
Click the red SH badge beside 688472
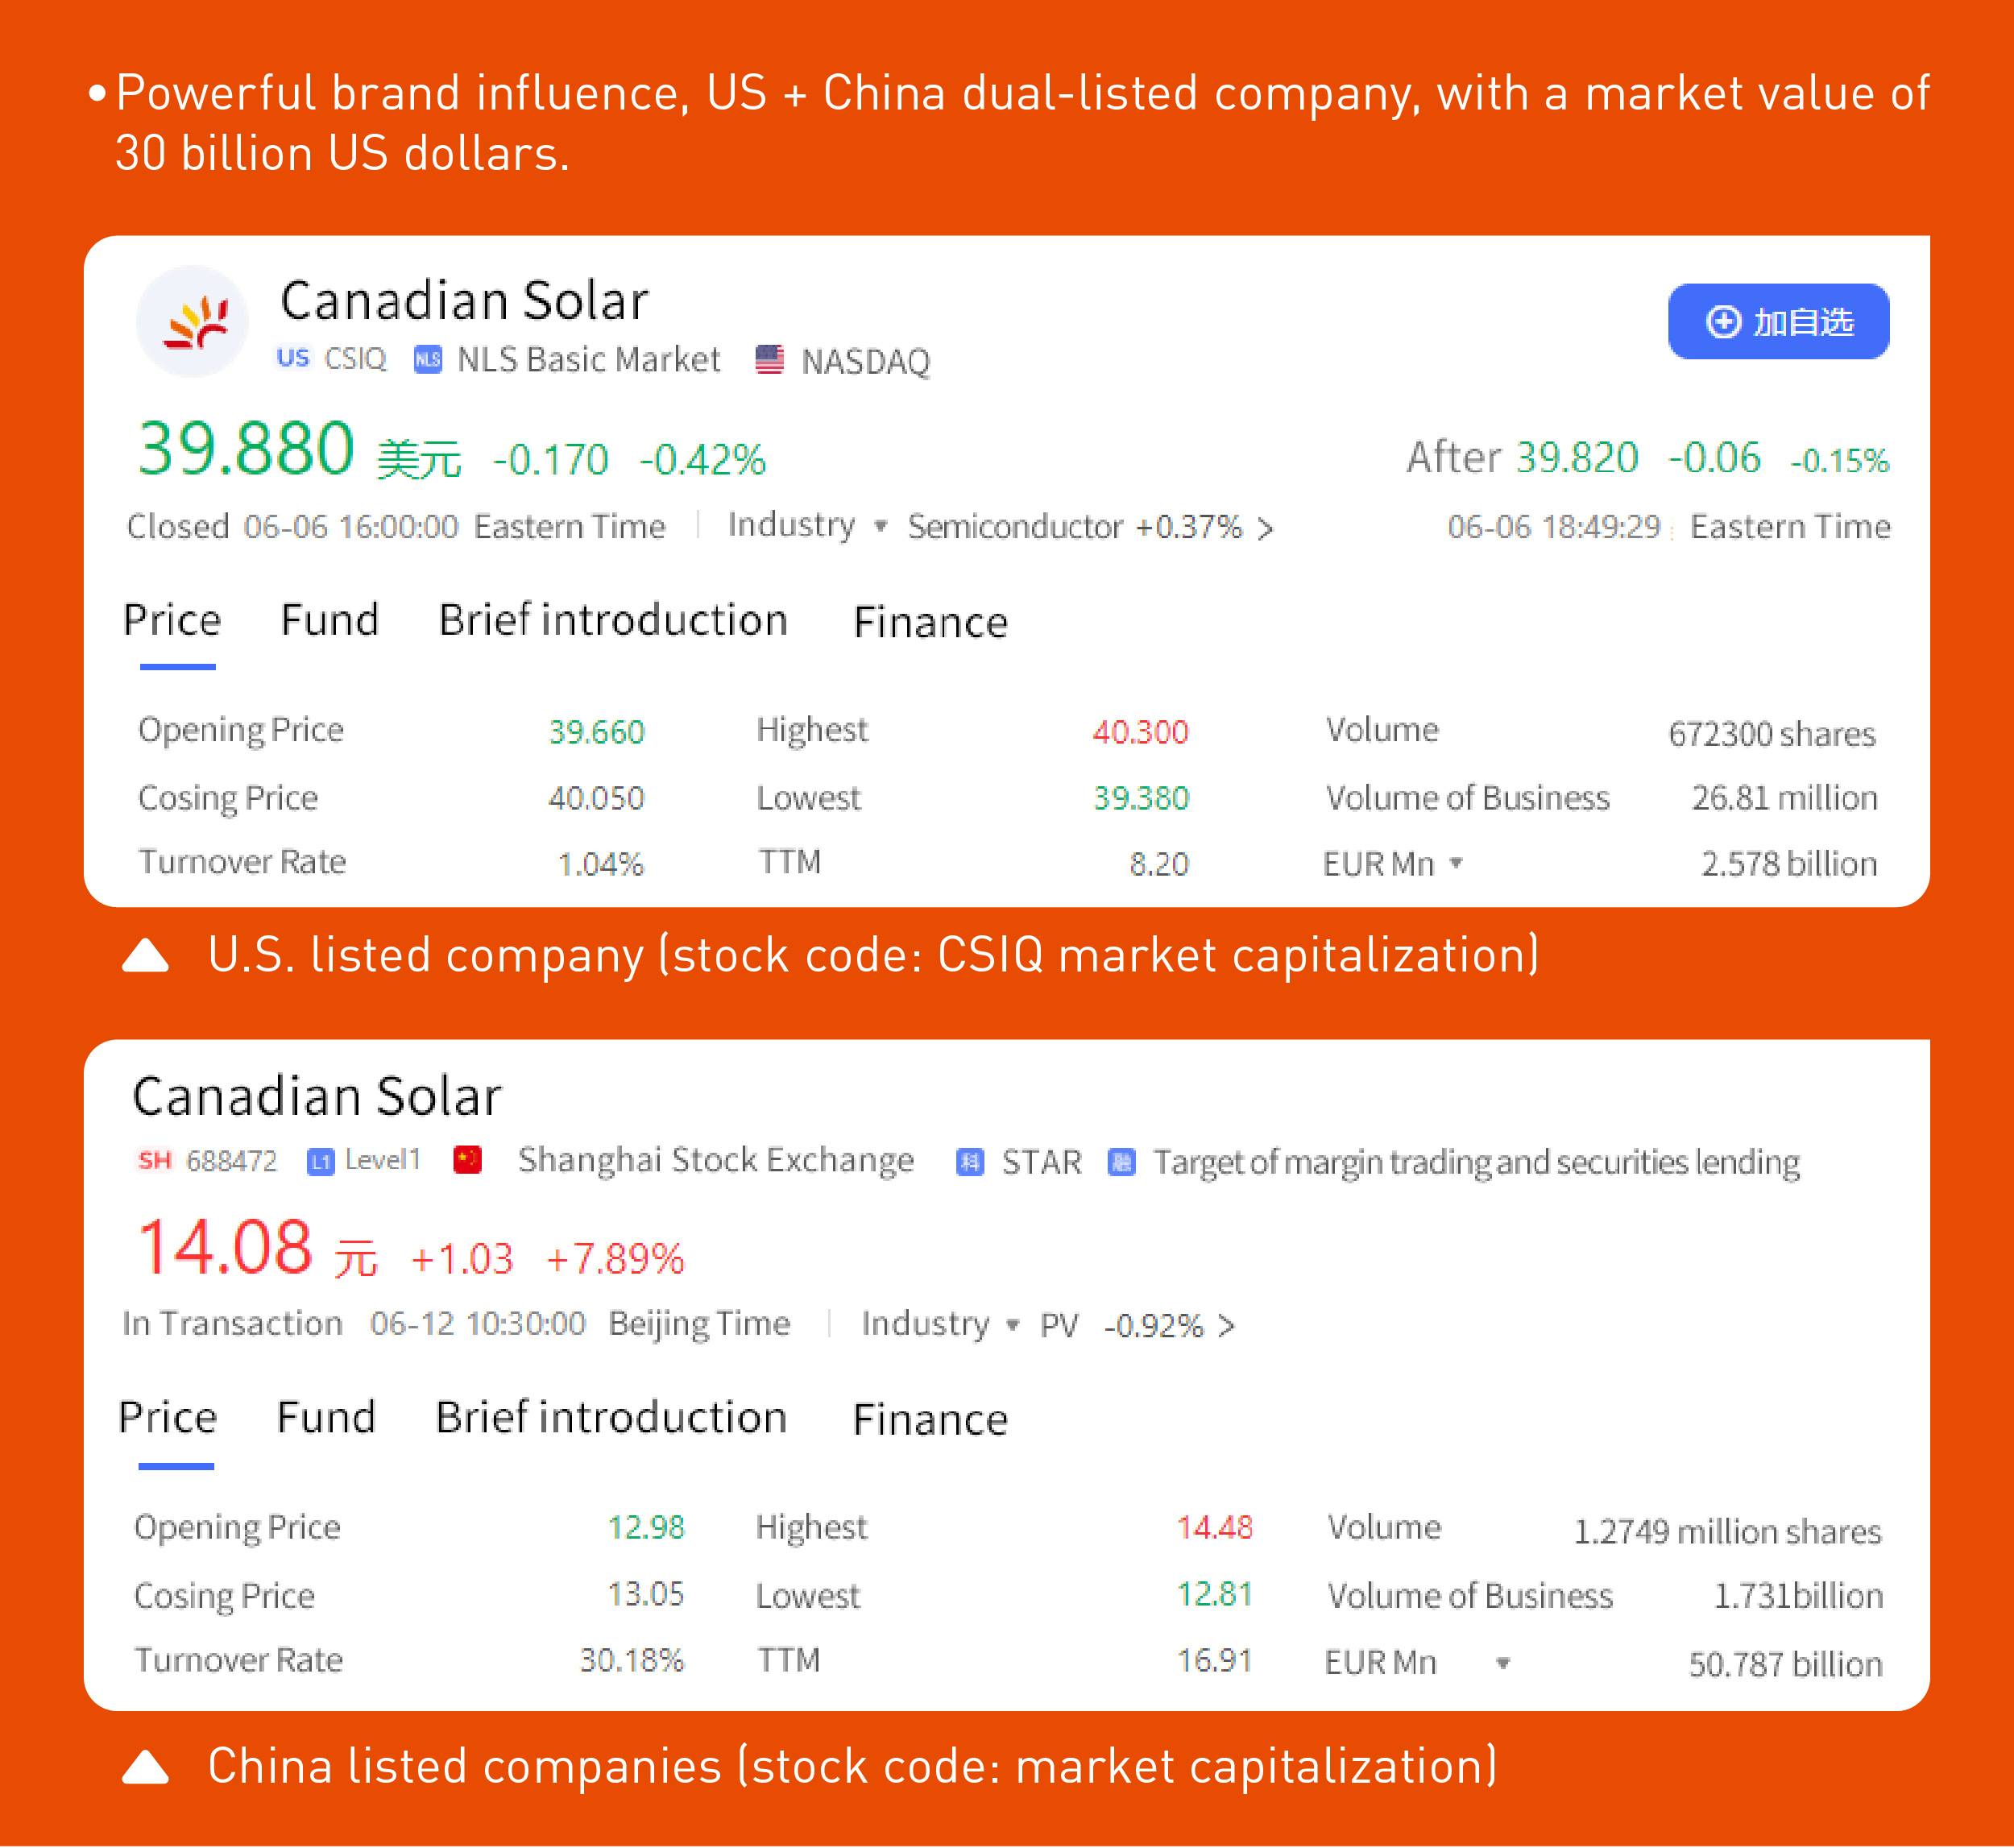(x=155, y=1160)
